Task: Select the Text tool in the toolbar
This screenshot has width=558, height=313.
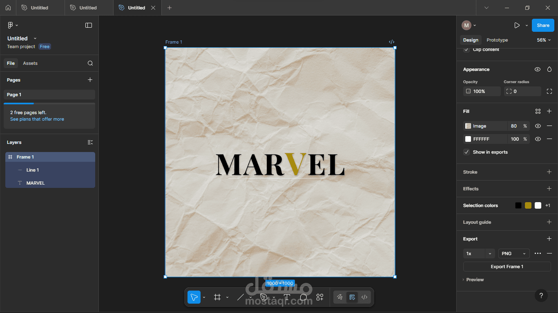Action: [287, 297]
